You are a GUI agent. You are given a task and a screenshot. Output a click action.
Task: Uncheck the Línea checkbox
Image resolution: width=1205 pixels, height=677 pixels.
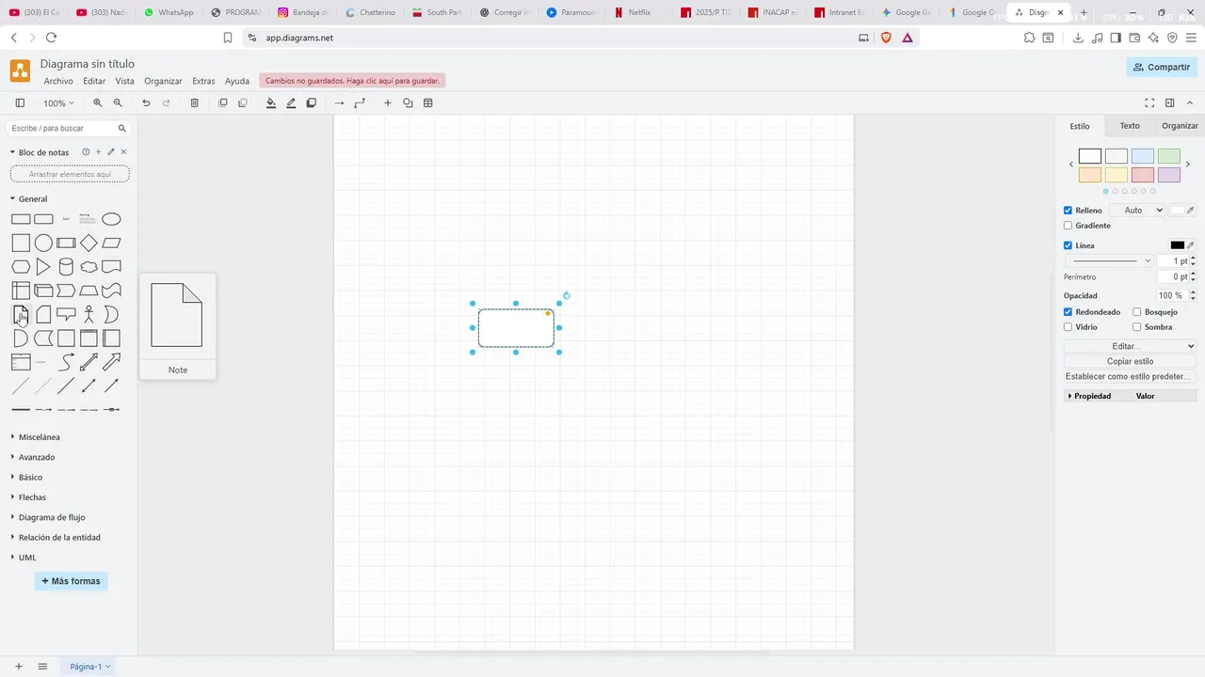tap(1068, 245)
